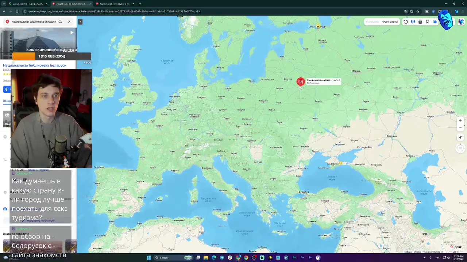Click the Alice assistant circle icon on map toolbar

[406, 22]
